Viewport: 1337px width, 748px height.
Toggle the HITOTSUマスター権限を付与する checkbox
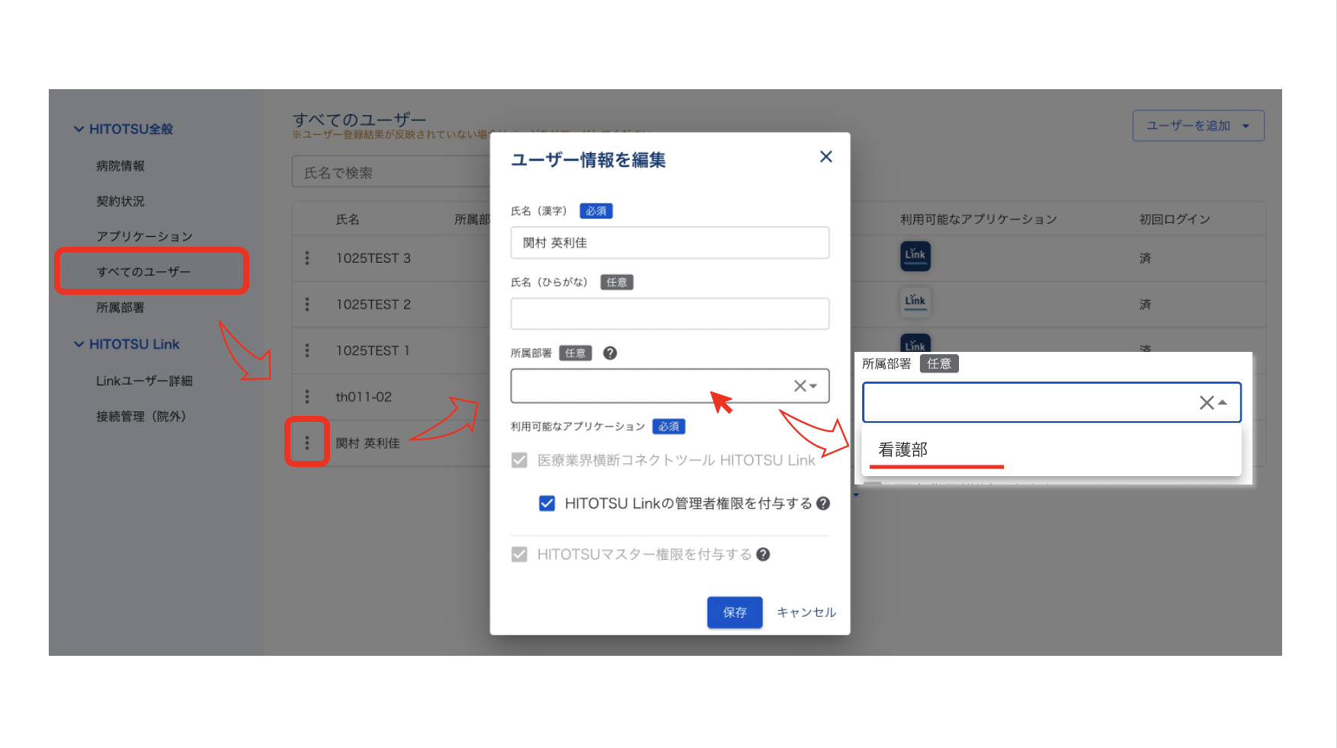[x=519, y=555]
